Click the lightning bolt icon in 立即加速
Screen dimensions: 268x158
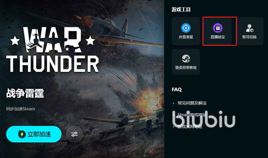22,134
